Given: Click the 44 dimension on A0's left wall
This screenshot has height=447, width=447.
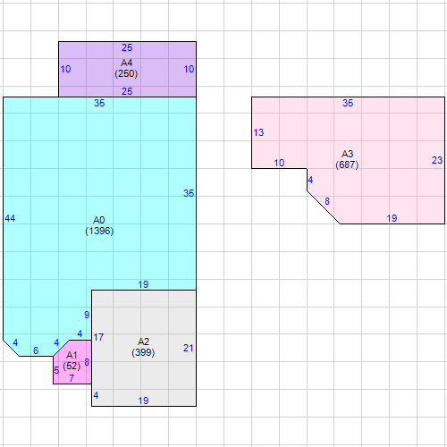Looking at the screenshot, I should (10, 218).
